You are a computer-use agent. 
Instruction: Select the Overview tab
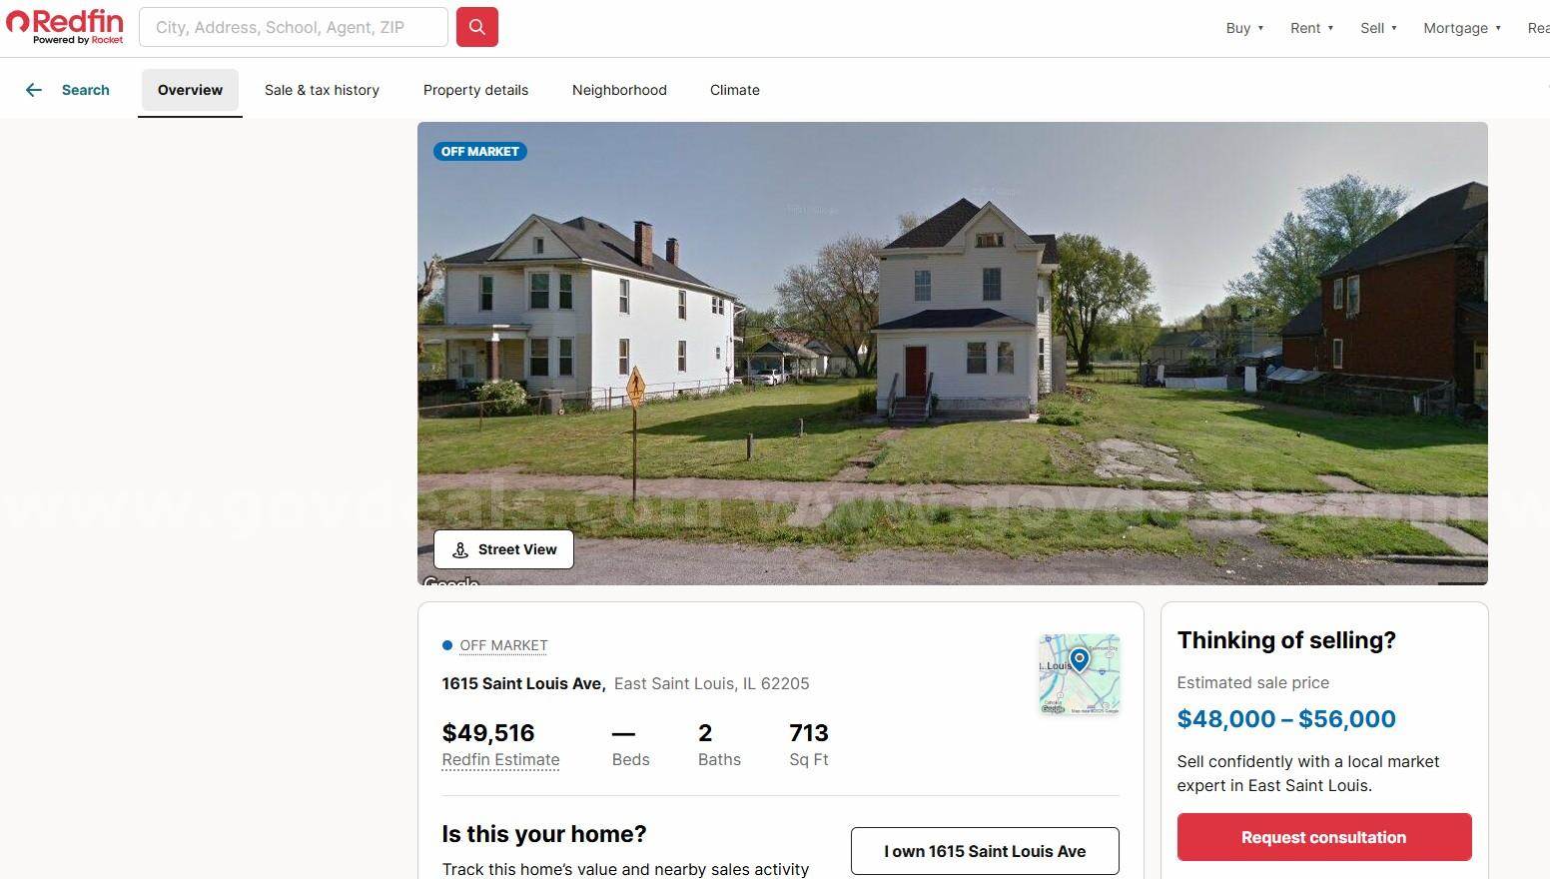click(x=190, y=90)
